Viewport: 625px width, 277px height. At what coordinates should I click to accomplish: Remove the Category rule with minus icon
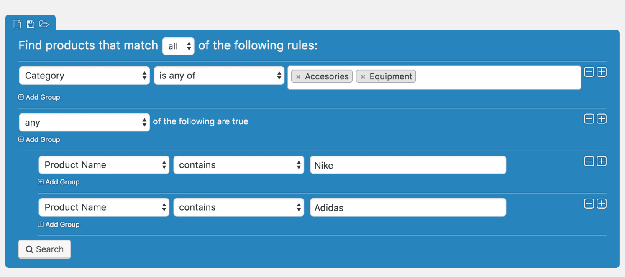coord(589,72)
